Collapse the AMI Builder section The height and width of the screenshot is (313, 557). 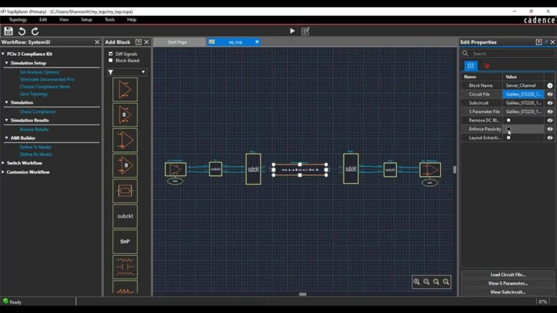7,138
